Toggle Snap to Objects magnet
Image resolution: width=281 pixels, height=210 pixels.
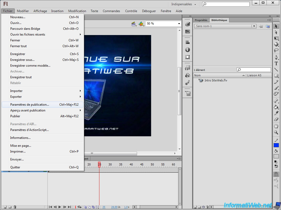pos(276,174)
